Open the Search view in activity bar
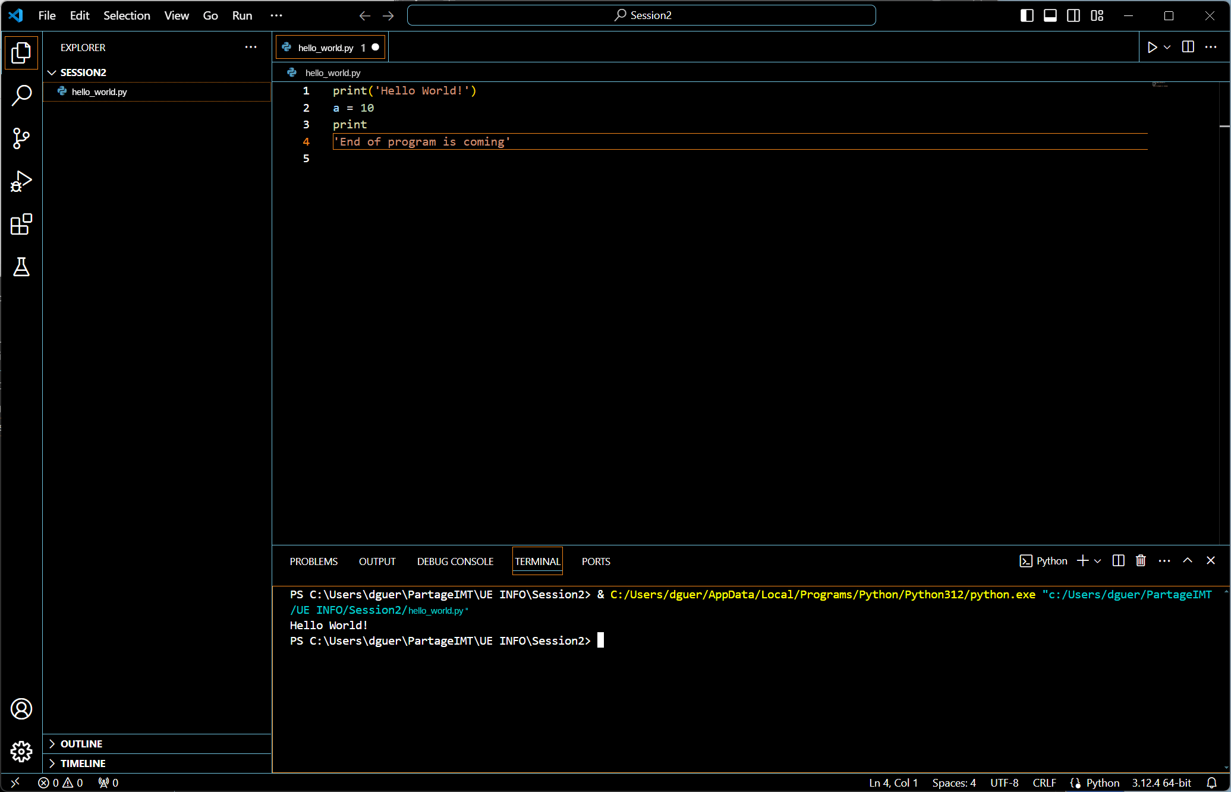 21,95
